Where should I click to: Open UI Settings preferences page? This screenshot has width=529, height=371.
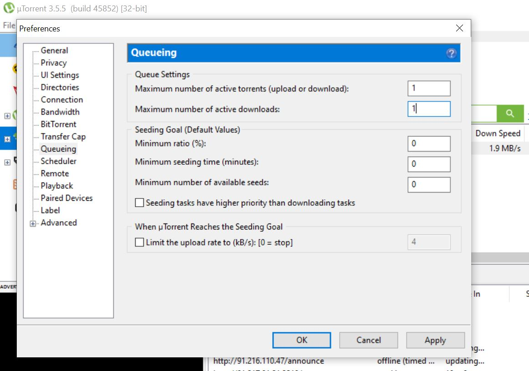click(x=60, y=75)
